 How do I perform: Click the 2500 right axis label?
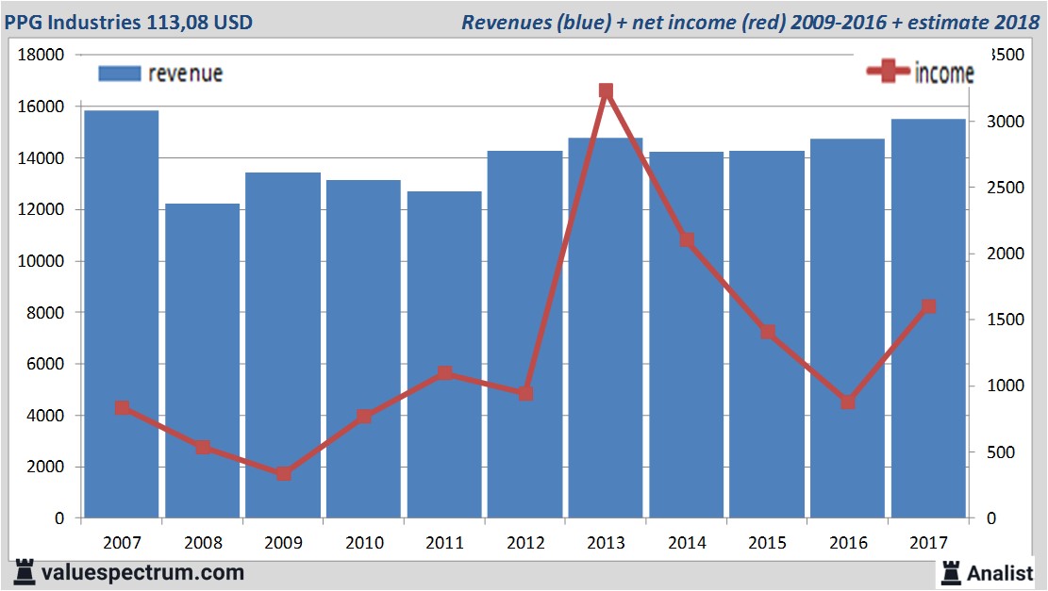click(x=1006, y=188)
